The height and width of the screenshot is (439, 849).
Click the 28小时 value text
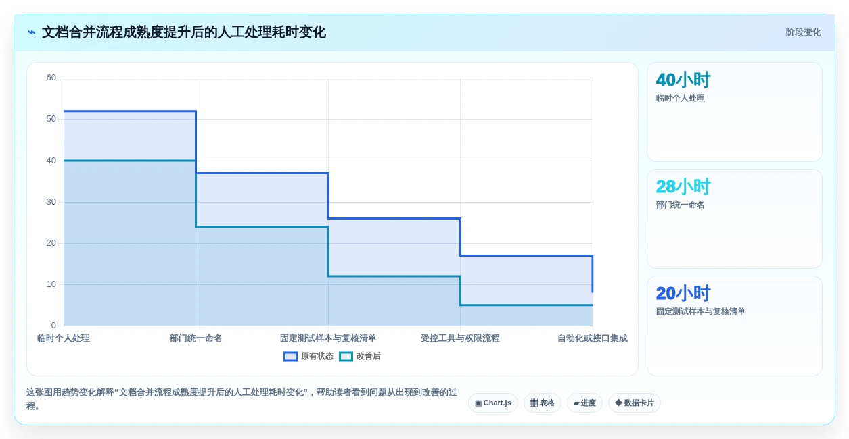pos(683,186)
